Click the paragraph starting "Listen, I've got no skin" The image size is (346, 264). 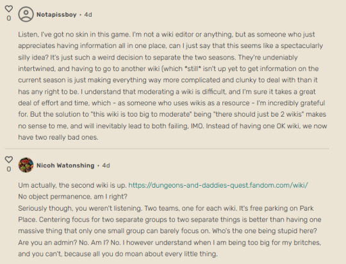click(172, 86)
